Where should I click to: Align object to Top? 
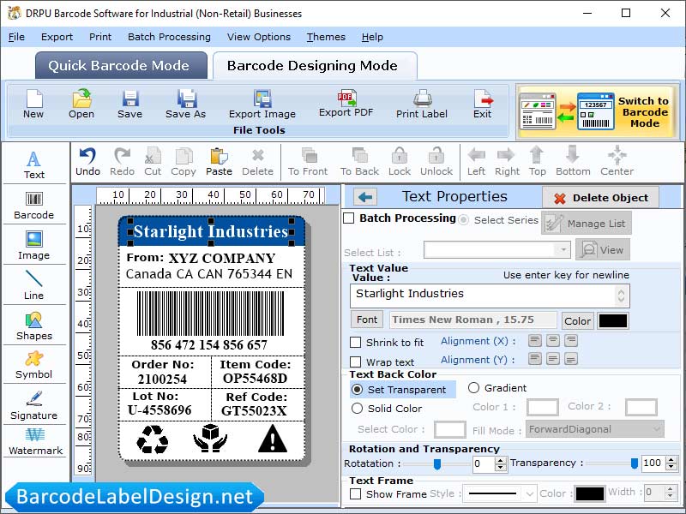537,155
